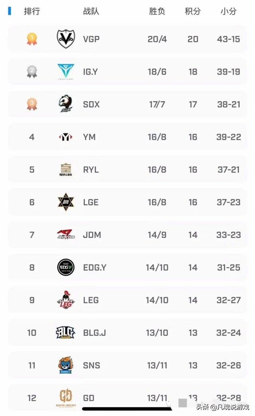Click the GD Gama Dream logo

click(66, 397)
